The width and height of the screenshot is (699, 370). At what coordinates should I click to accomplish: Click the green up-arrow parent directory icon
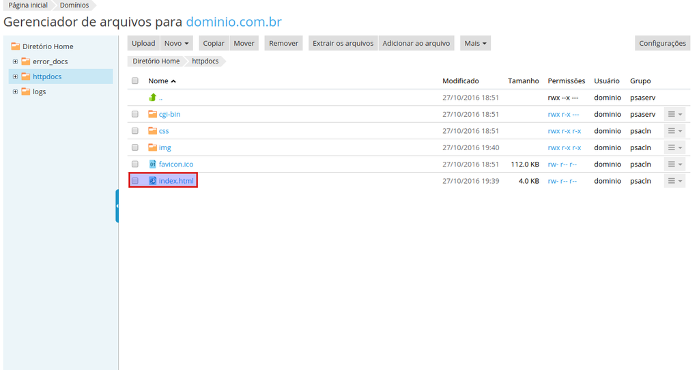[x=153, y=98]
